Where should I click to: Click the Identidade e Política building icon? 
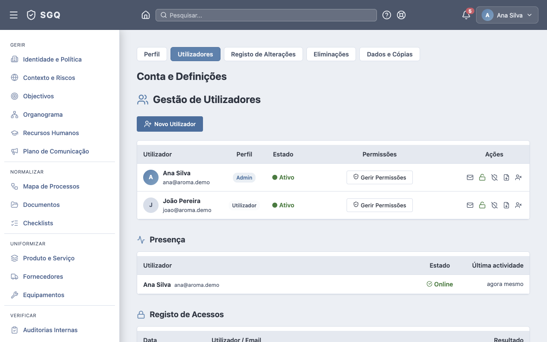[15, 59]
